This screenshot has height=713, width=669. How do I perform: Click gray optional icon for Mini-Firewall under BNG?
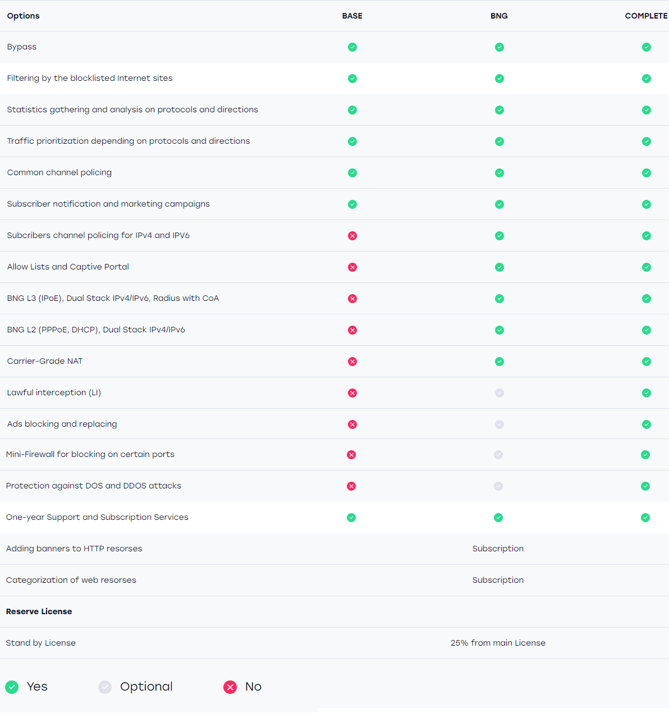click(x=498, y=455)
